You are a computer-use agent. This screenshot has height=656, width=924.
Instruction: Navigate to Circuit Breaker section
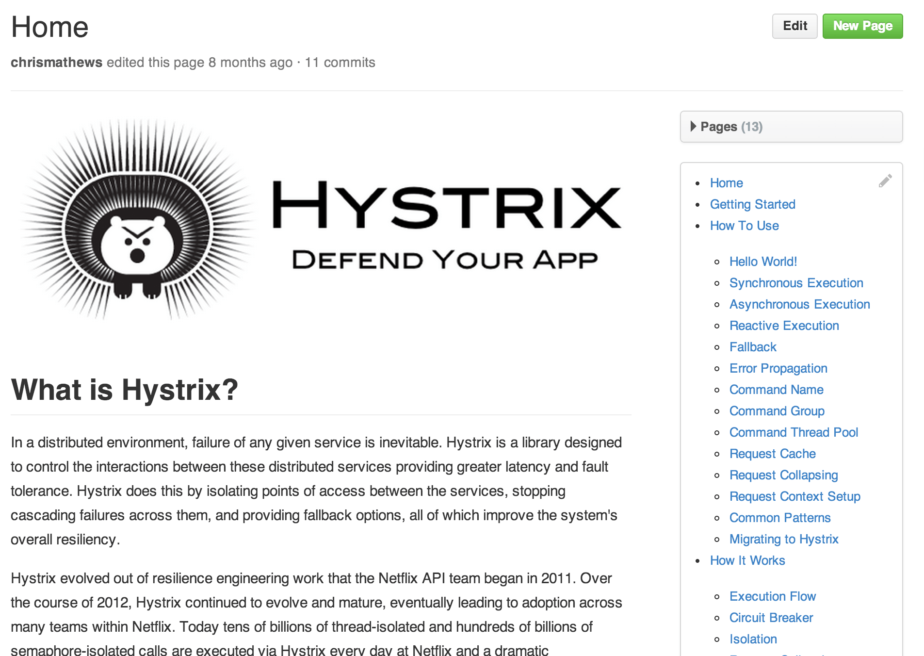click(771, 618)
